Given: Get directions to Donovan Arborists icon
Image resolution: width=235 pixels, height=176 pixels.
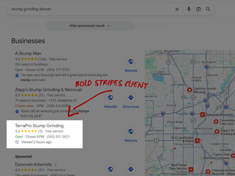Looking at the screenshot, I should tap(131, 169).
